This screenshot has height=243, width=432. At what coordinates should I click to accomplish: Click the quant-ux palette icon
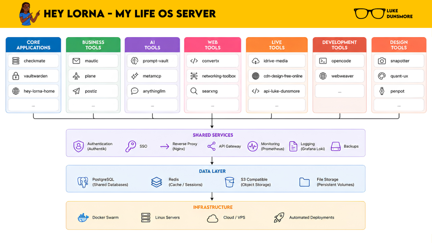pos(382,76)
